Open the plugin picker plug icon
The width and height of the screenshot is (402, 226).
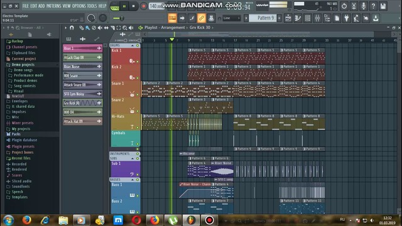coord(346,18)
